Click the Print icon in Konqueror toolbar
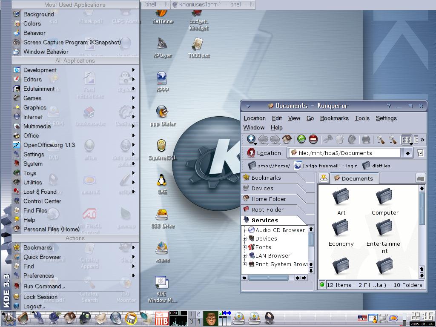The height and width of the screenshot is (327, 436). pos(366,139)
